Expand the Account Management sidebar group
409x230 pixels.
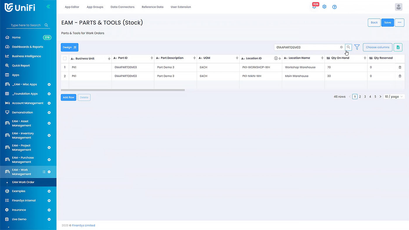pyautogui.click(x=49, y=103)
